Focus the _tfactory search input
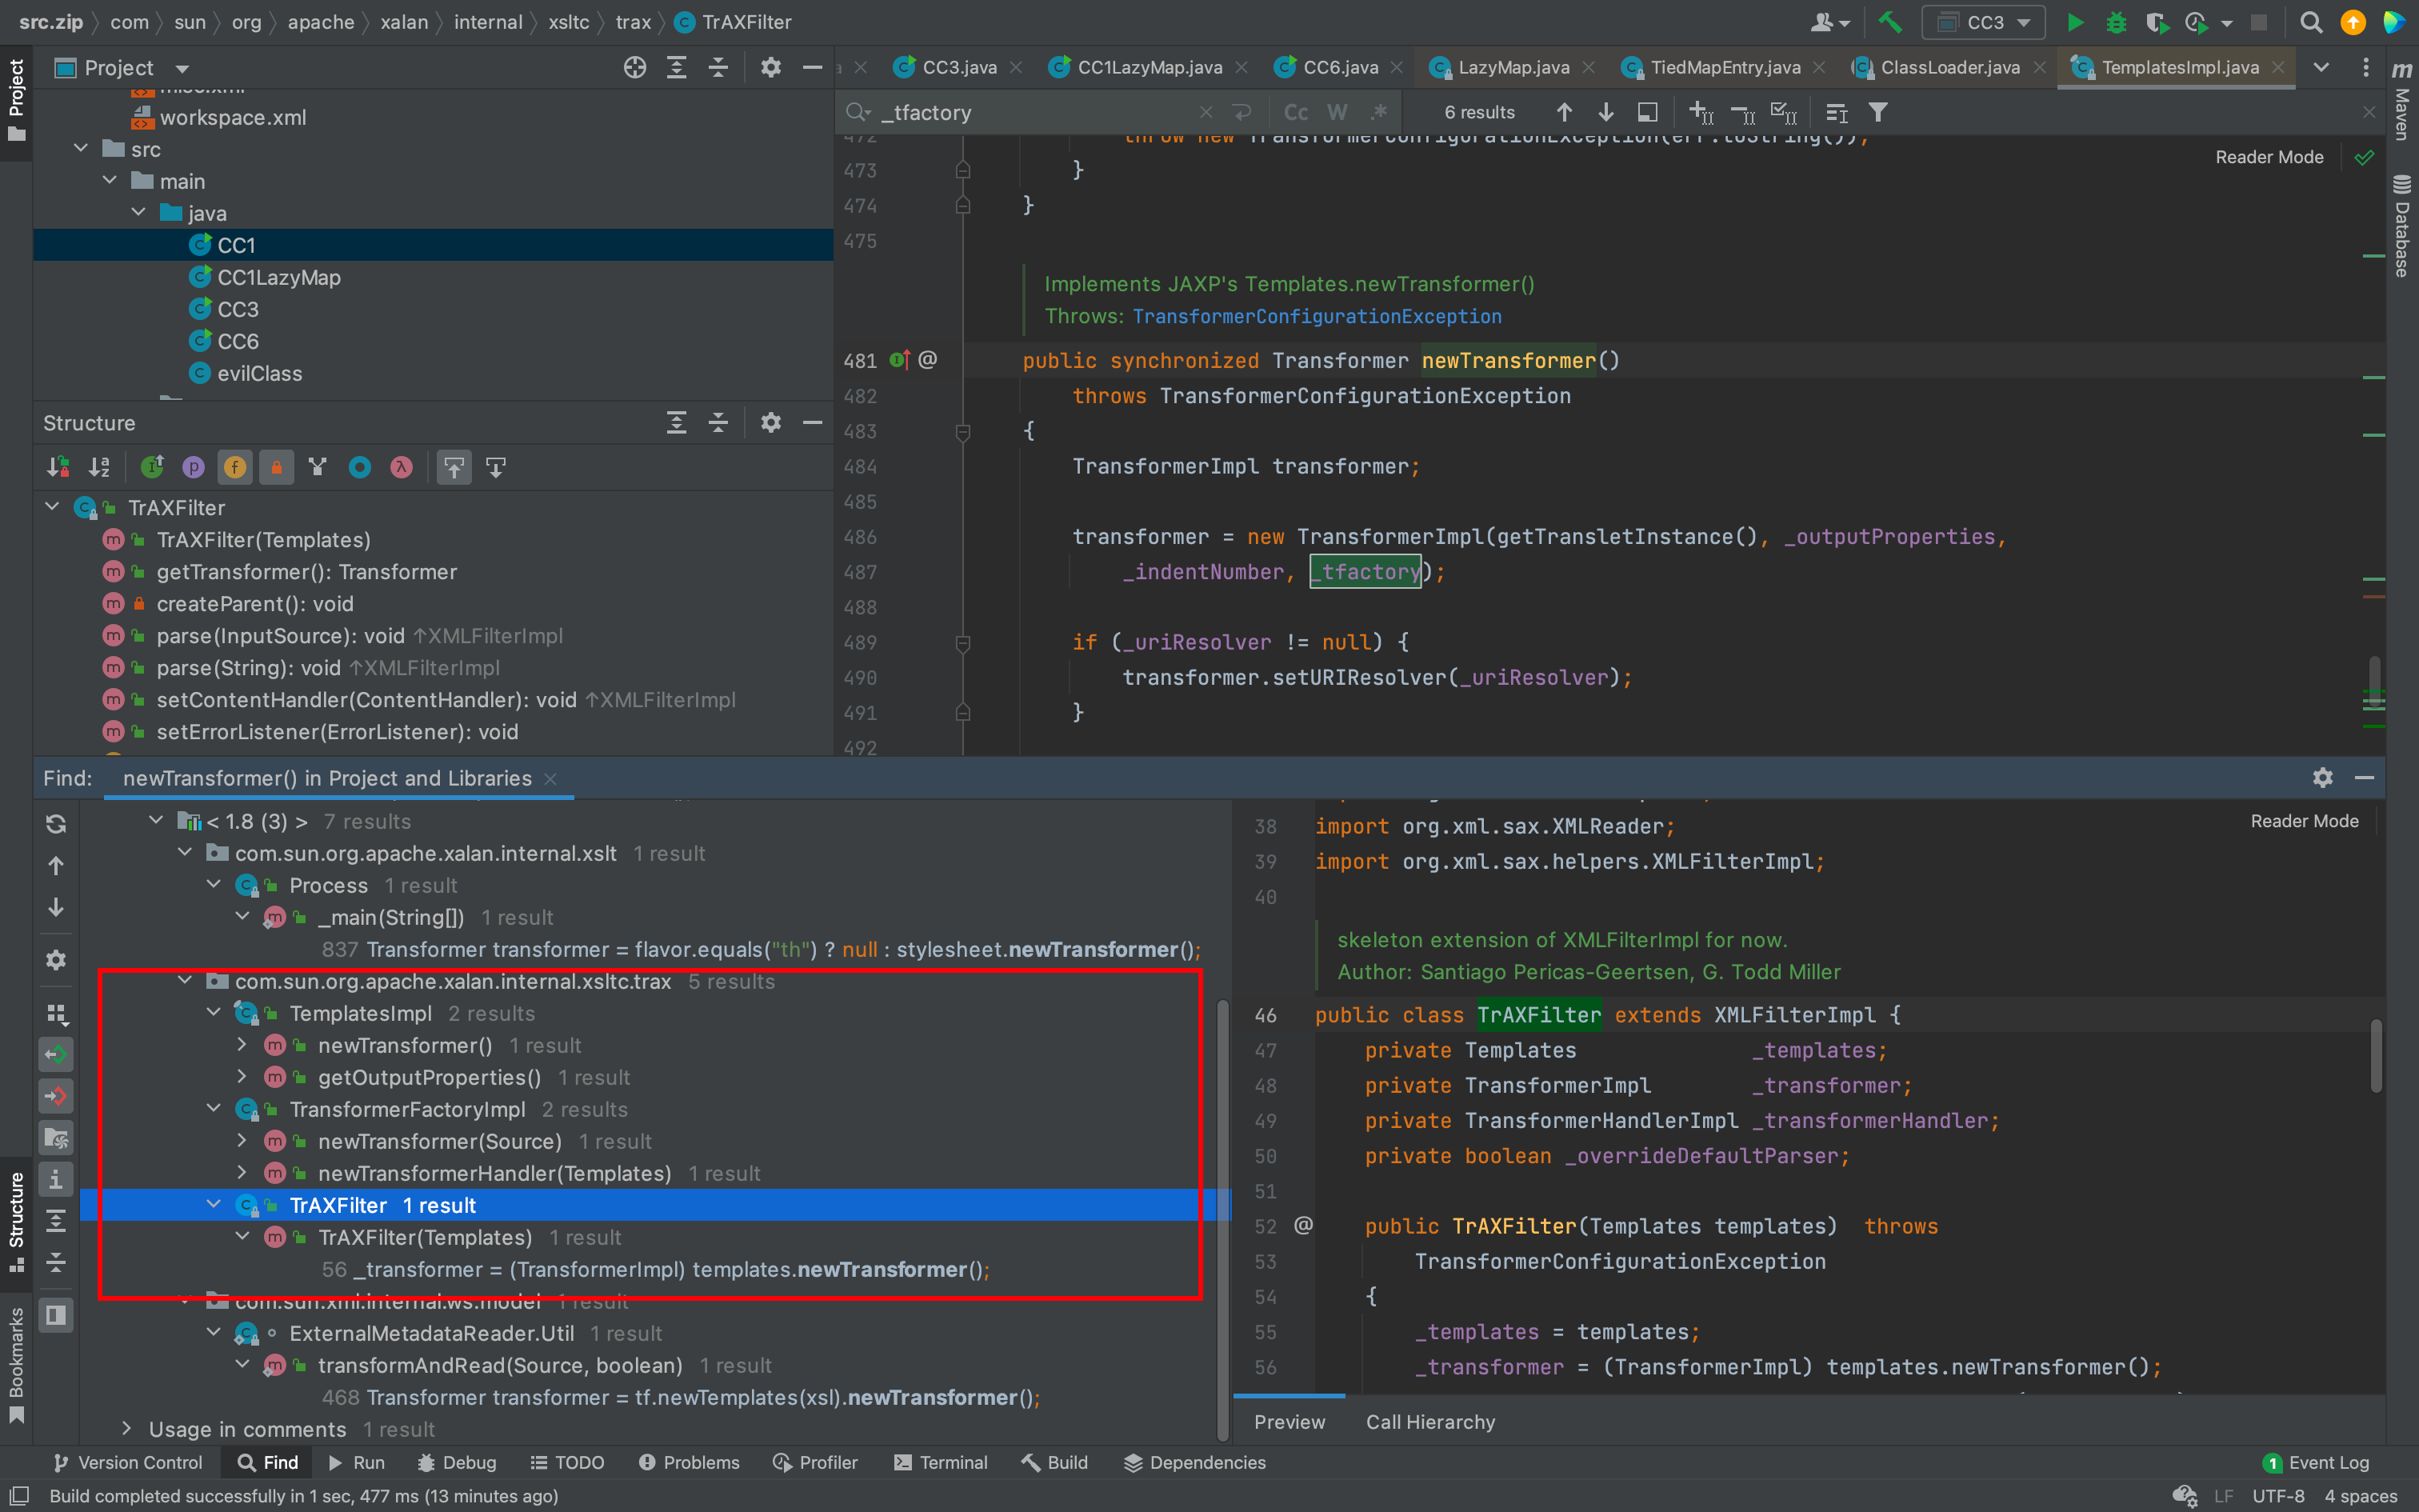2419x1512 pixels. tap(1034, 112)
